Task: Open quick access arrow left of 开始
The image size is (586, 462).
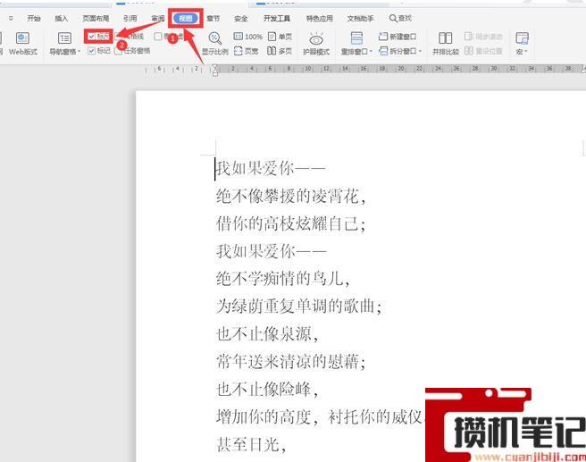Action: 11,18
